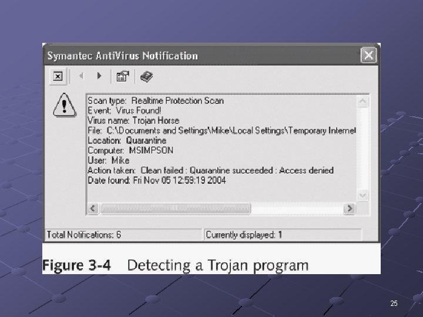Click the horizontal scrollbar thumb

pyautogui.click(x=175, y=208)
